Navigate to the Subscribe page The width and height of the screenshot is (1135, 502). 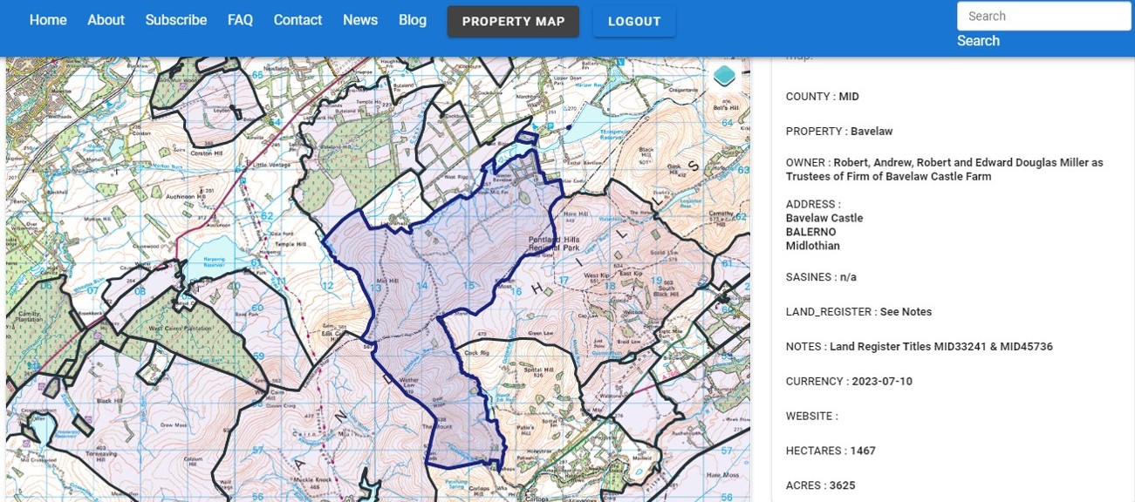coord(176,20)
